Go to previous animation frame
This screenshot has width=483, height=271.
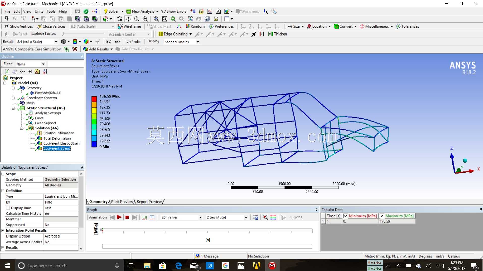112,217
